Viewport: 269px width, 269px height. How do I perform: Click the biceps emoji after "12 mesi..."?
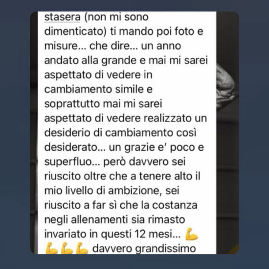click(191, 234)
